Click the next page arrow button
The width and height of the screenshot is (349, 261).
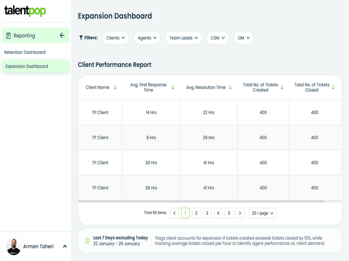(240, 213)
